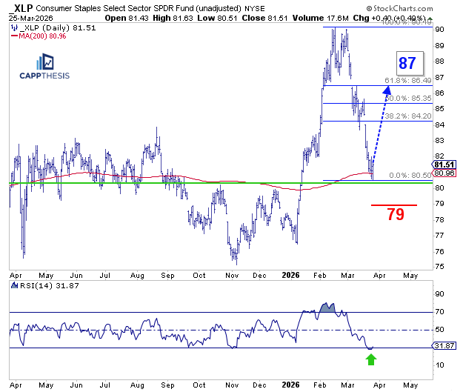Image resolution: width=463 pixels, height=392 pixels.
Task: Click the CAPPTHESIS wordmark text
Action: 44,76
